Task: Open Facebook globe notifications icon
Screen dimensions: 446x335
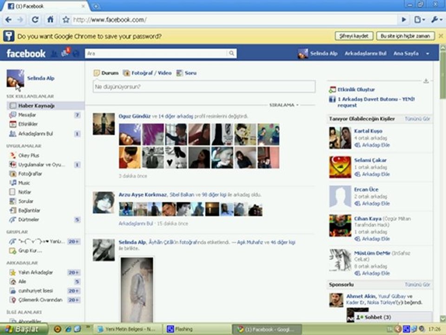Action: (76, 53)
